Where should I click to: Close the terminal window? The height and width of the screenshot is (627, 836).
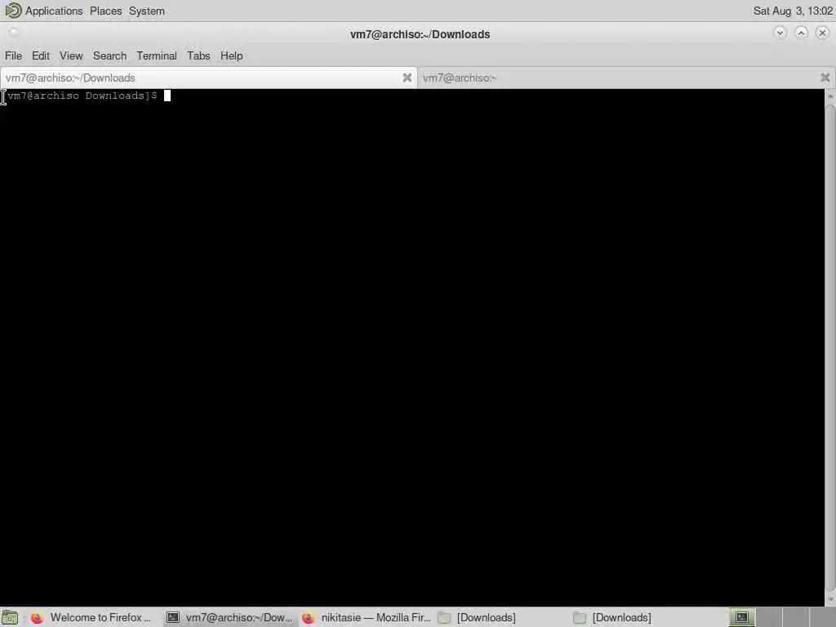822,33
